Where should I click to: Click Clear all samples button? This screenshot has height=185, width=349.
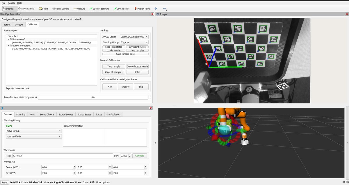(114, 72)
